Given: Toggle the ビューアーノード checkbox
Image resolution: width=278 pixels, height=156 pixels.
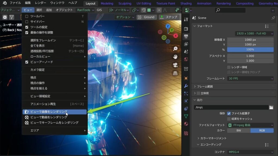Looking at the screenshot, I should coord(27,62).
